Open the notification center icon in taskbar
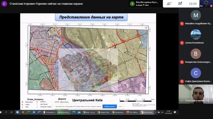 point(175,112)
